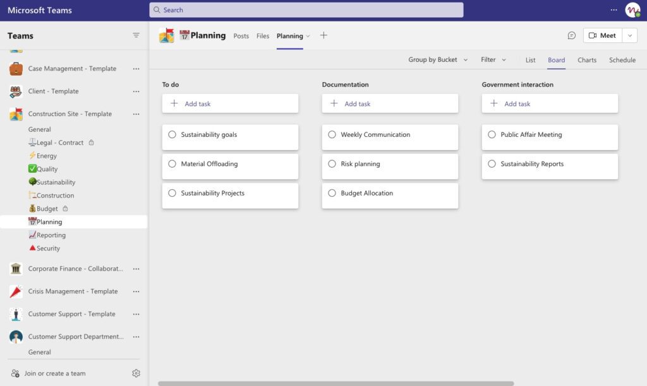Screen dimensions: 647x386
Task: Open more options for Customer Support - Template
Action: point(136,314)
